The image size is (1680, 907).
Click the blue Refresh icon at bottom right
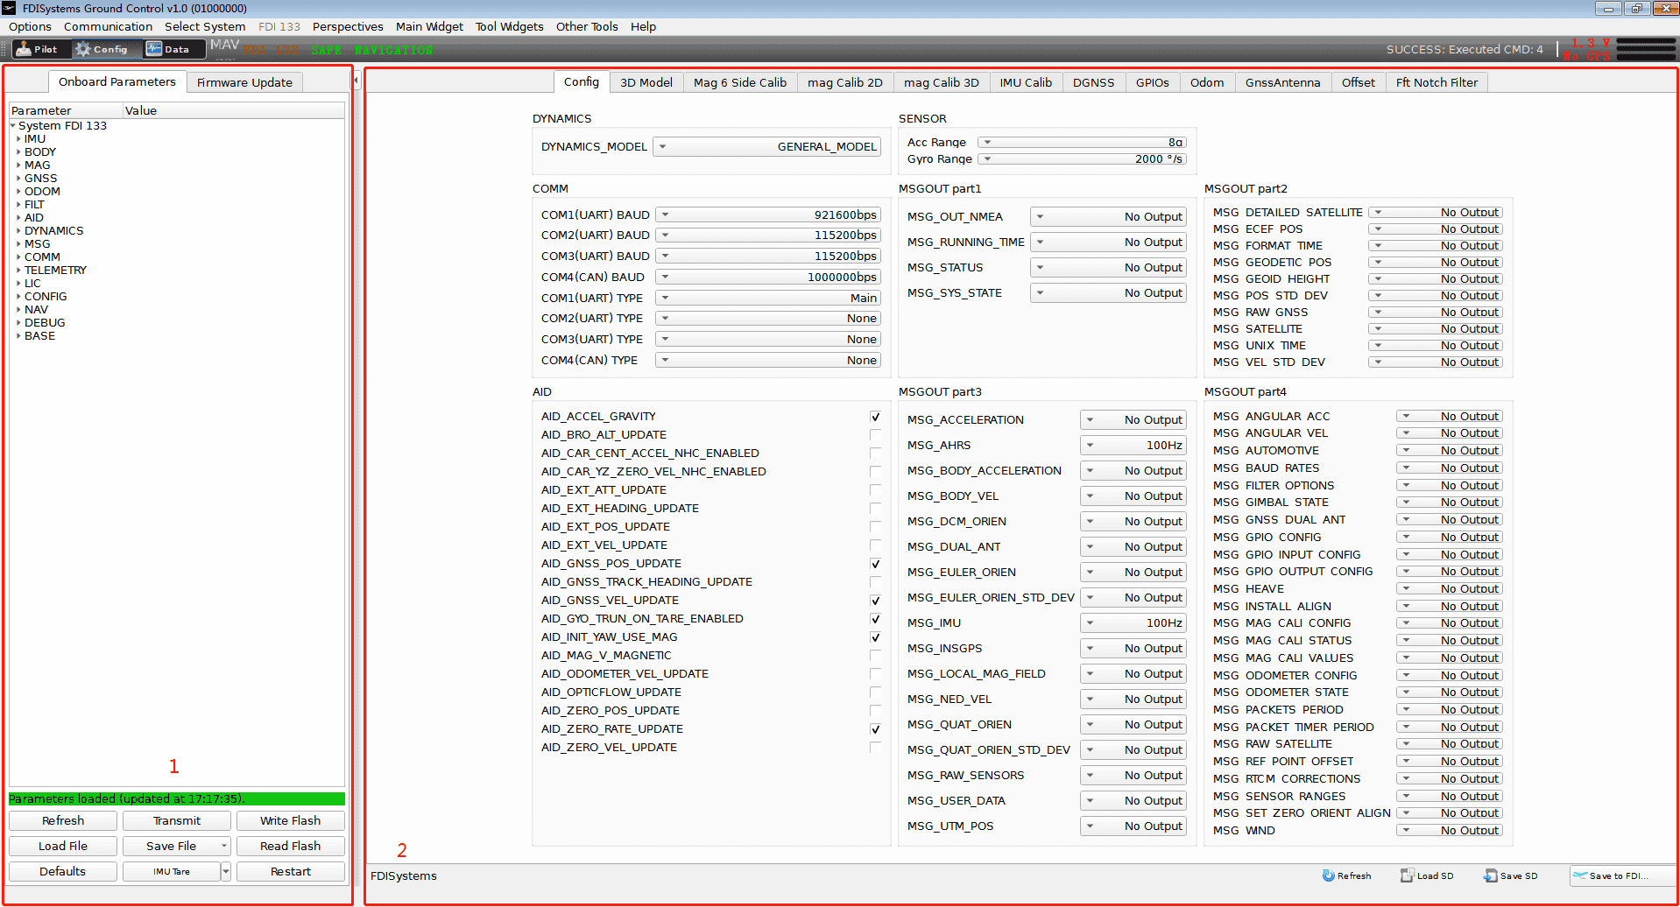click(1328, 875)
